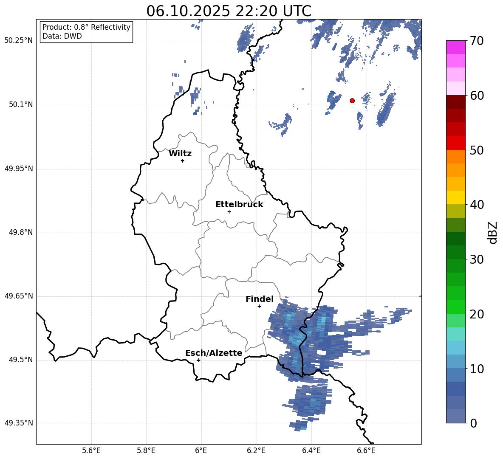Image resolution: width=503 pixels, height=459 pixels.
Task: Click the 50.1°N latitude label
Action: tap(21, 105)
